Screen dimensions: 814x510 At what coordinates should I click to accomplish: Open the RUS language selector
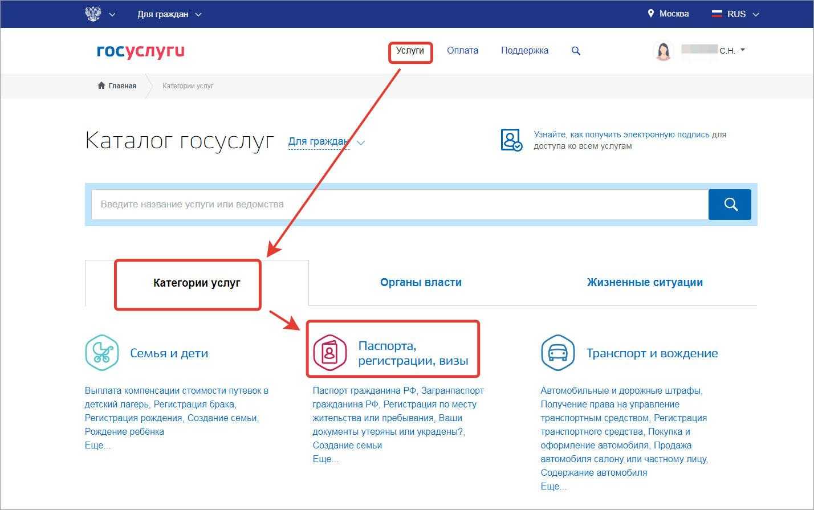736,14
